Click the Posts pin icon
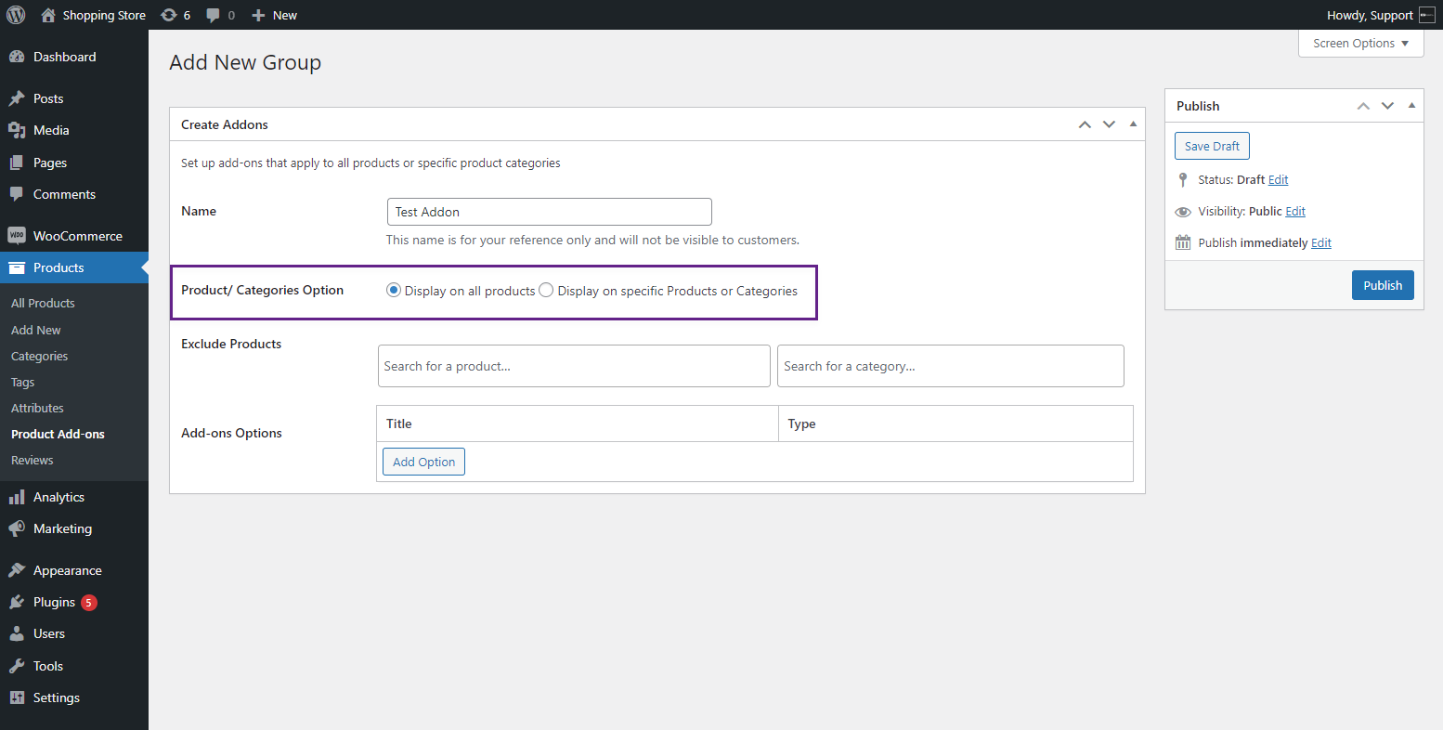This screenshot has height=730, width=1443. [x=17, y=98]
